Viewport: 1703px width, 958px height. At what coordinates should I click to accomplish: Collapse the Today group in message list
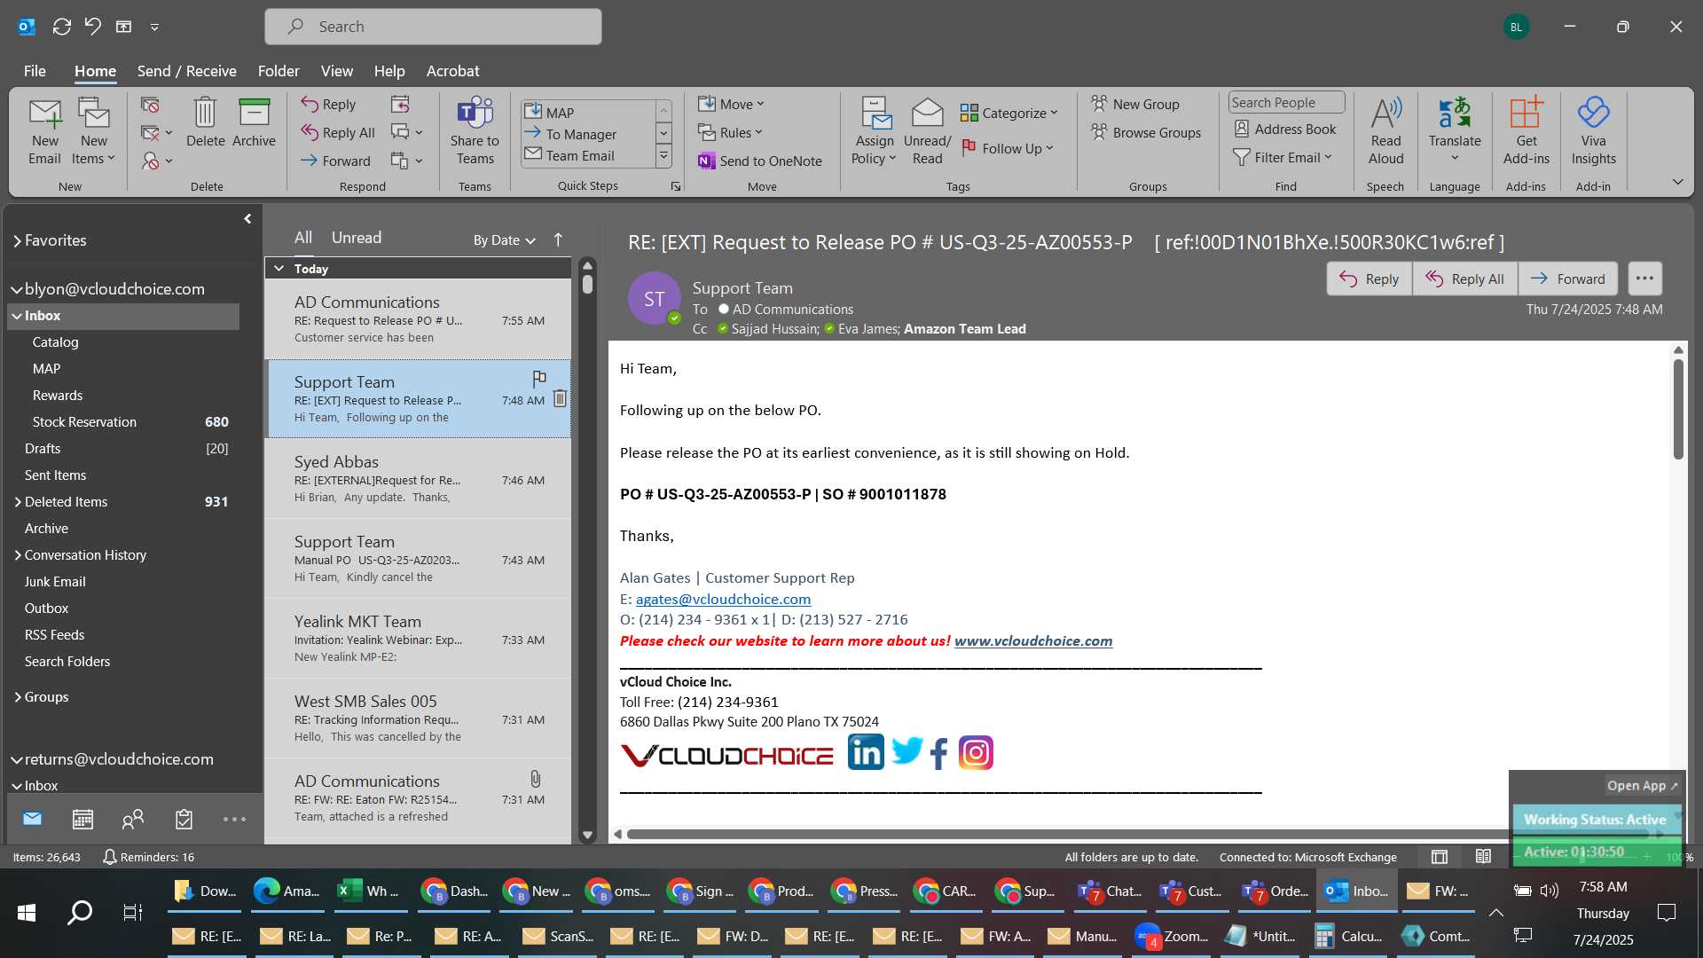[x=279, y=269]
